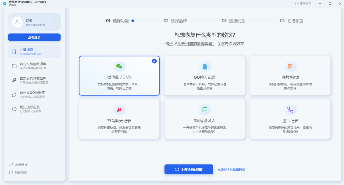Image resolution: width=344 pixels, height=185 pixels.
Task: Click the user avatar icon
Action: [x=17, y=22]
